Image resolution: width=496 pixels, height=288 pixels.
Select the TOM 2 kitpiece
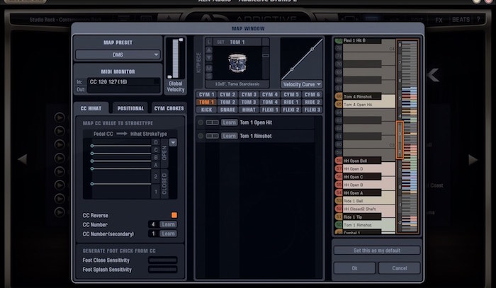pyautogui.click(x=227, y=102)
